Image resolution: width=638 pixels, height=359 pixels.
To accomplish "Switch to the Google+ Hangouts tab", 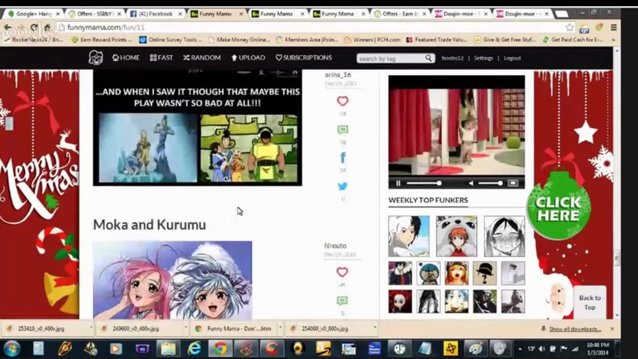I will (x=33, y=14).
